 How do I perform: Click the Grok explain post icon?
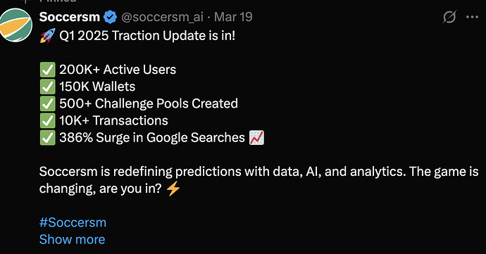click(x=449, y=17)
